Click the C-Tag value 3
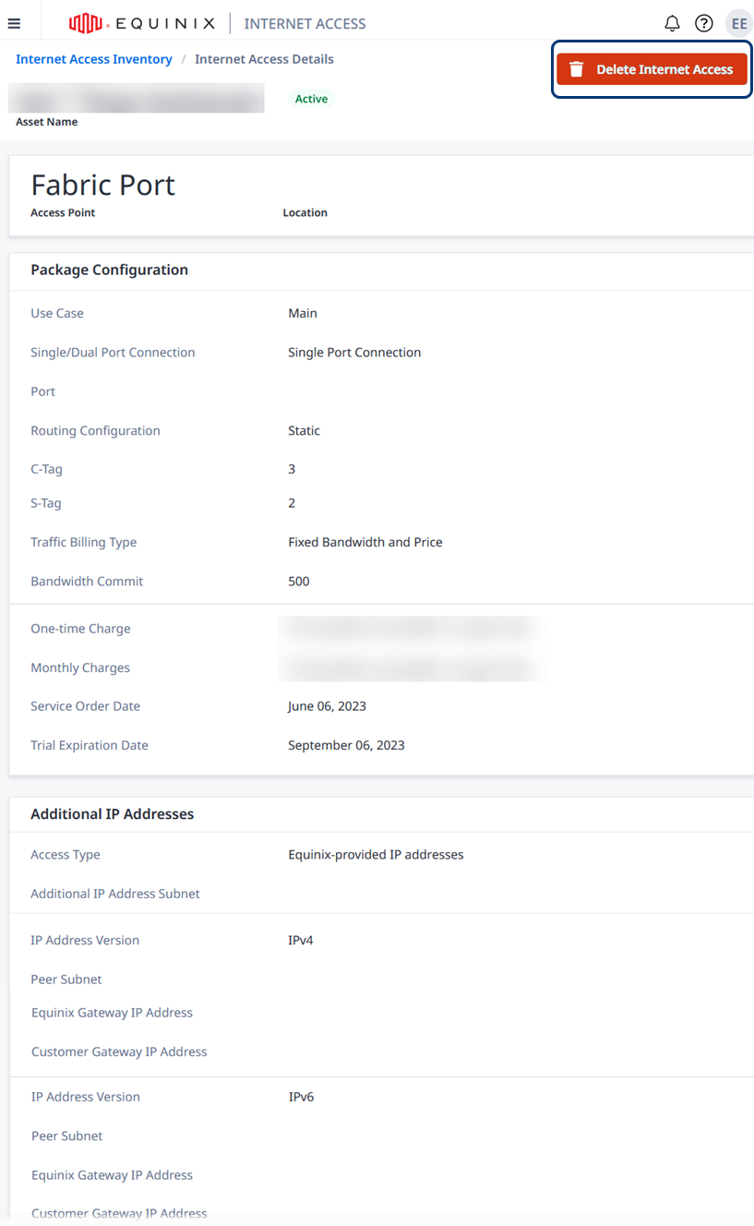754x1226 pixels. click(x=292, y=469)
